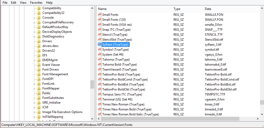Click the tree pane scroll up arrow
Image resolution: width=264 pixels, height=128 pixels.
point(92,8)
